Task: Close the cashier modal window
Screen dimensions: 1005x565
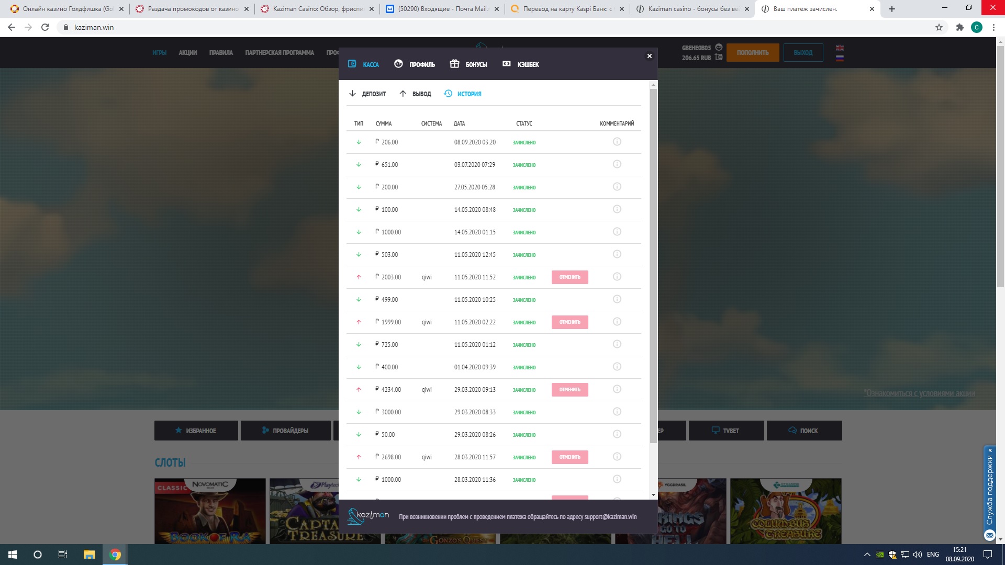Action: point(649,56)
